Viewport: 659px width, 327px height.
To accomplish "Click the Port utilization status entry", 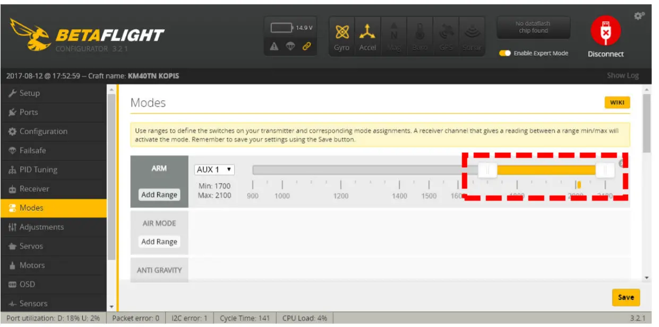I will 53,319.
